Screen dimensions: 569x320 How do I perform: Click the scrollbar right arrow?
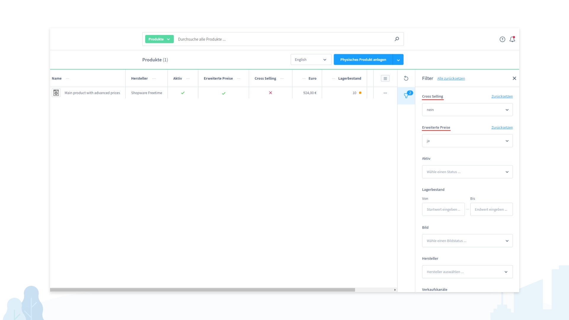pos(395,290)
